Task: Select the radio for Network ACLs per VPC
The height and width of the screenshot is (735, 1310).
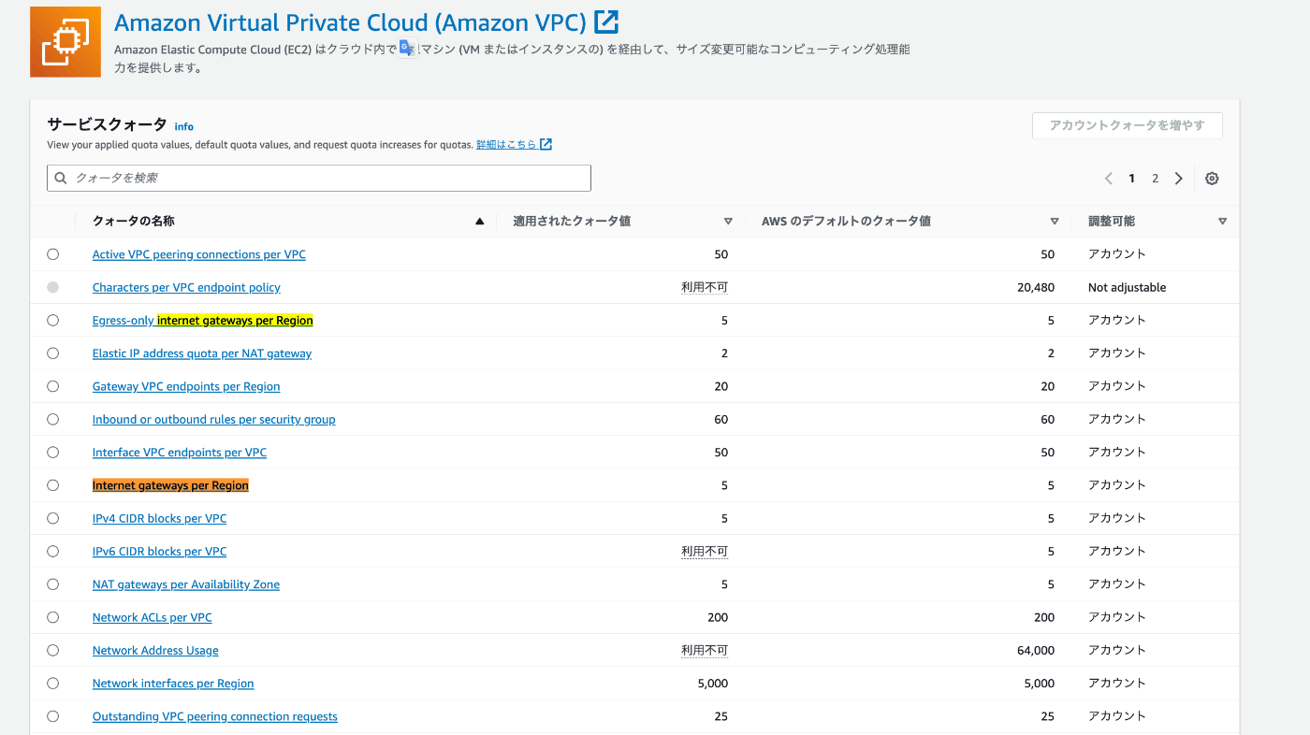Action: (52, 617)
